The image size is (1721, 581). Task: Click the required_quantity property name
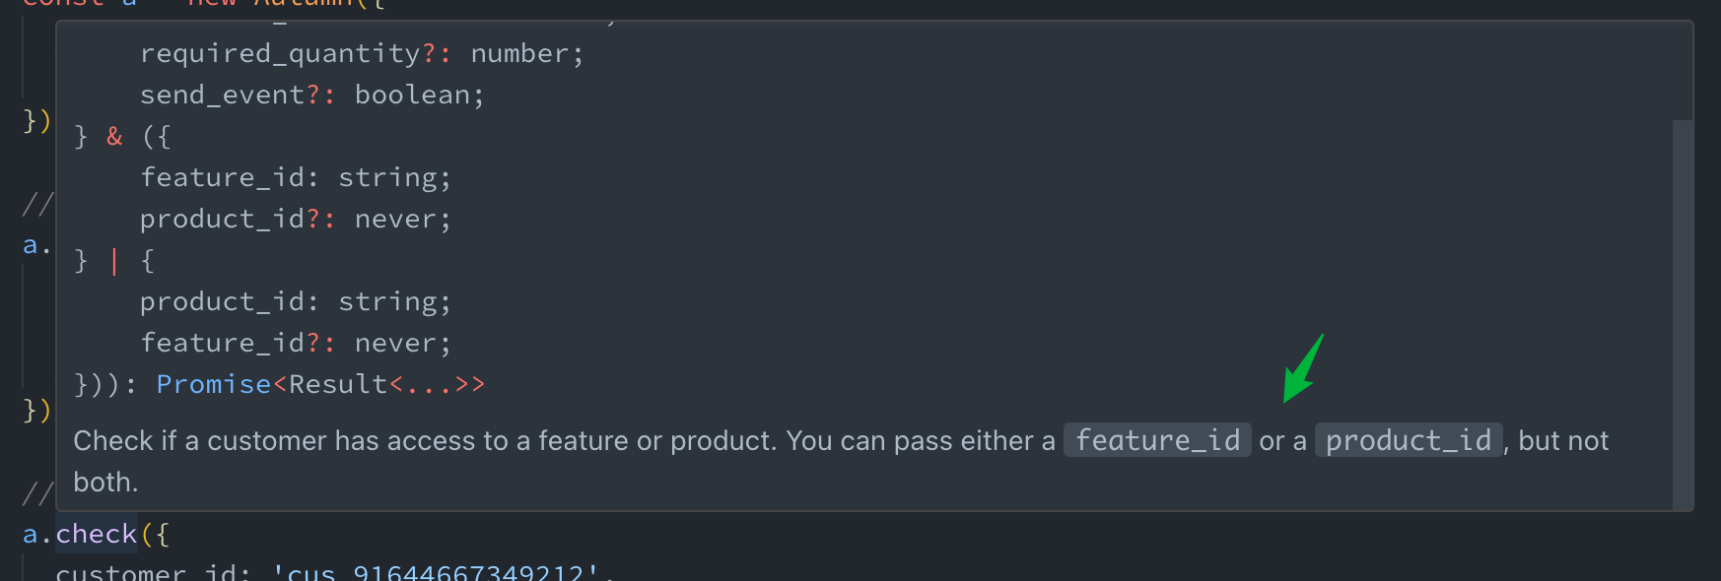pos(280,53)
